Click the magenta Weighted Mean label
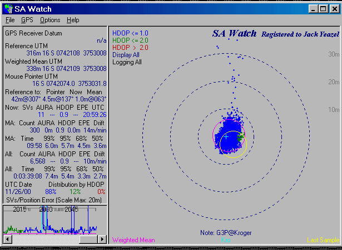Image resolution: width=342 pixels, height=250 pixels. tap(133, 240)
